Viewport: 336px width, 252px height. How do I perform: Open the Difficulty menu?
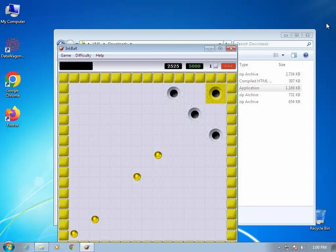tap(83, 55)
